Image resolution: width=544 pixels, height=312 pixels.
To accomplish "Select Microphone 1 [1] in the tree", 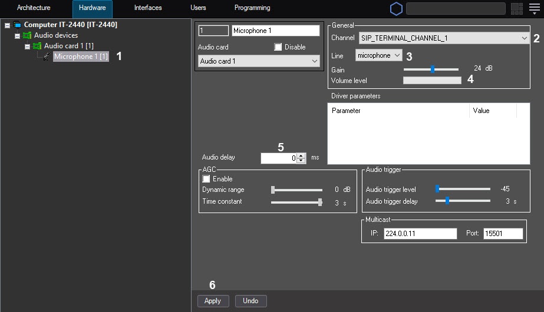I will [x=81, y=57].
